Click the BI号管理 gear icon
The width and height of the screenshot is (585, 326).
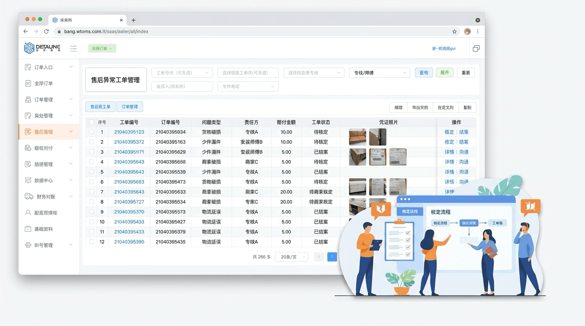tap(28, 245)
